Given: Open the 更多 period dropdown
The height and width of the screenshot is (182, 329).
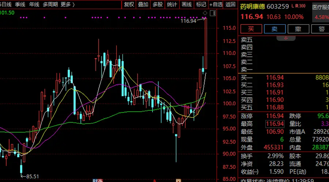Looking at the screenshot, I should click(x=68, y=4).
